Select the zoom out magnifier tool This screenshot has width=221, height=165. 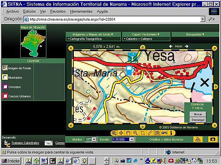(135, 133)
